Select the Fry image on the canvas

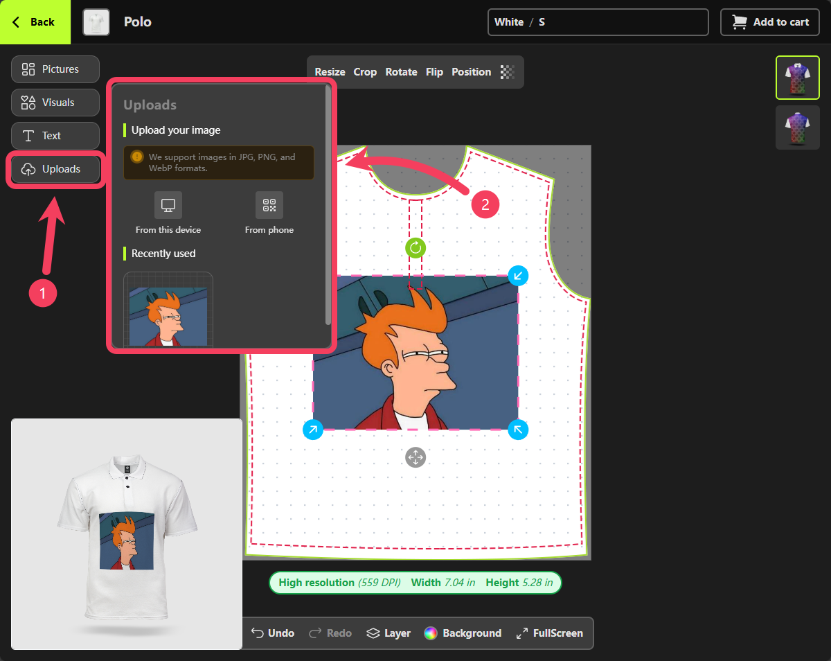point(415,353)
